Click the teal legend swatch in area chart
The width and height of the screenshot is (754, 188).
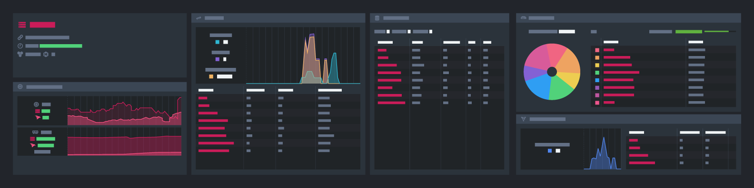point(218,42)
